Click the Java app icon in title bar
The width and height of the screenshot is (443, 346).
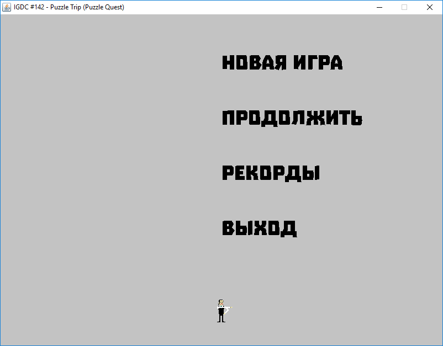point(7,7)
